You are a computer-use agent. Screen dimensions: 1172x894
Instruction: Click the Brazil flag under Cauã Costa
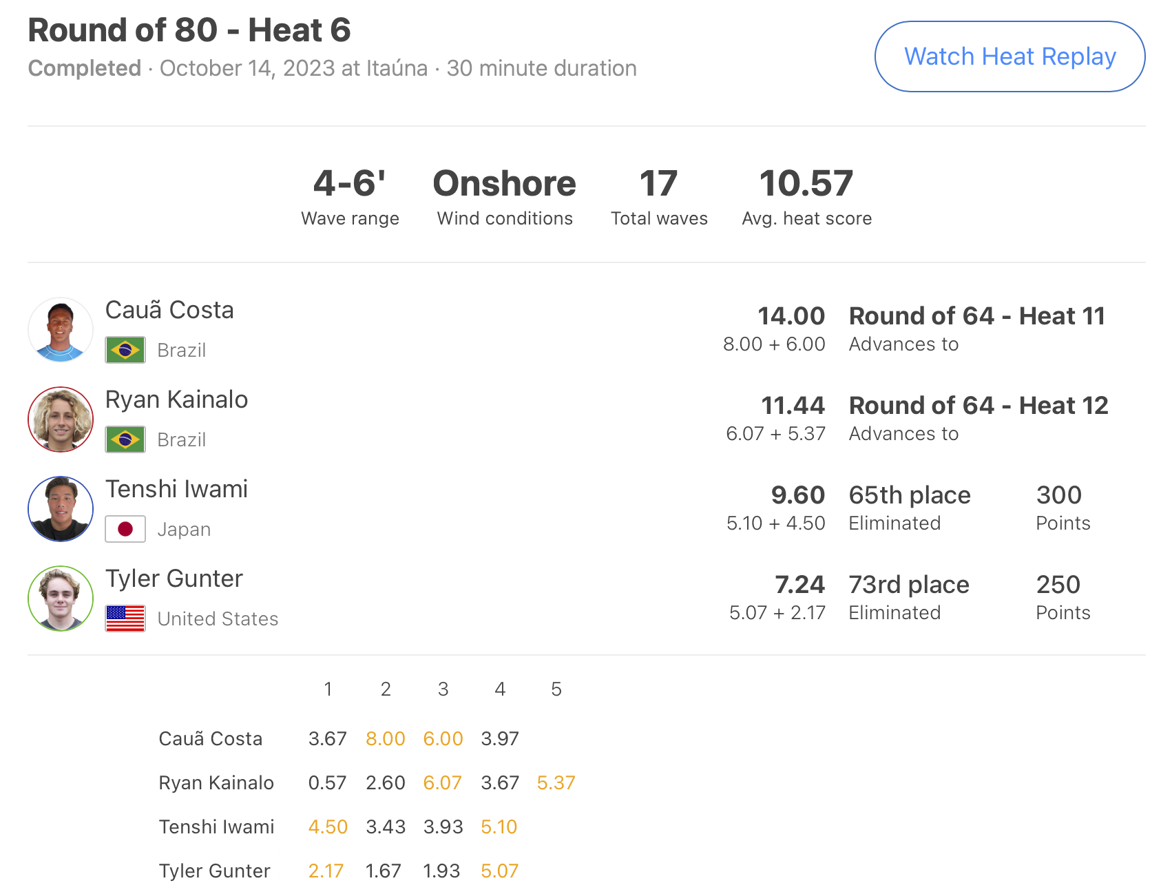pyautogui.click(x=125, y=350)
